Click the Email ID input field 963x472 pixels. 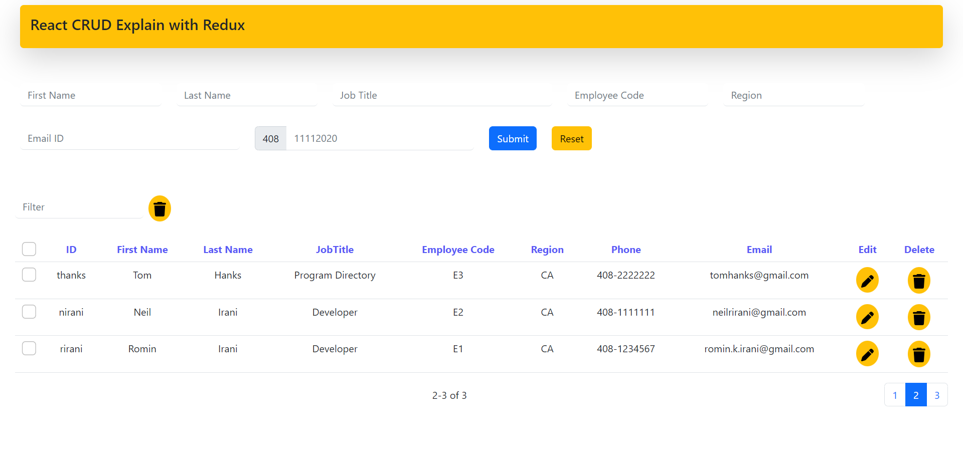pos(129,138)
